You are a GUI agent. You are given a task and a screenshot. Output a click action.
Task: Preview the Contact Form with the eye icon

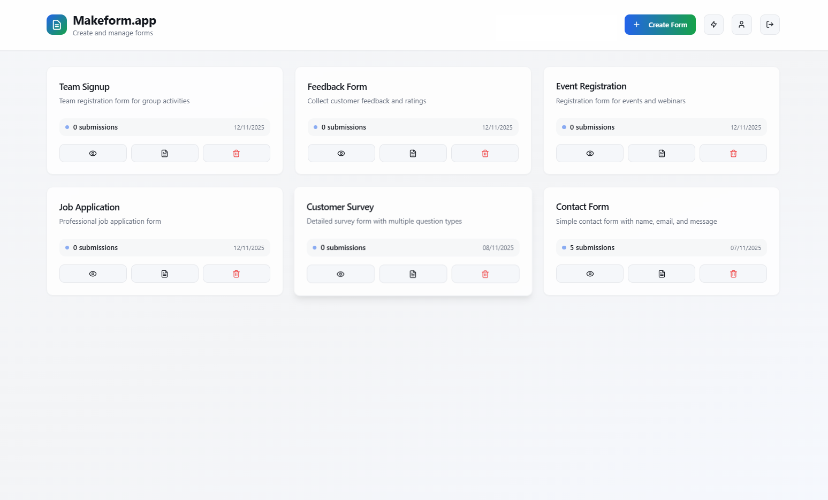pos(589,273)
